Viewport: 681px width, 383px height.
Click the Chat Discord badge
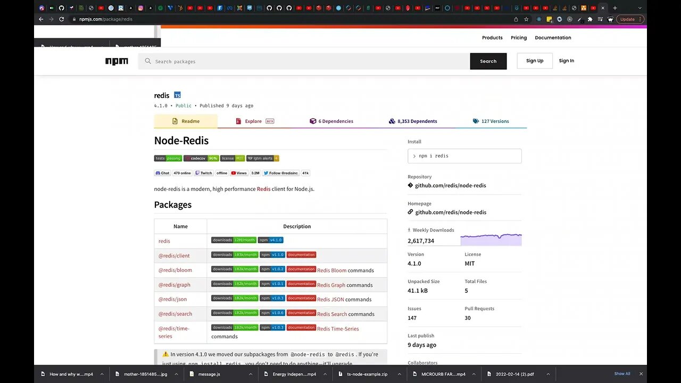point(162,173)
